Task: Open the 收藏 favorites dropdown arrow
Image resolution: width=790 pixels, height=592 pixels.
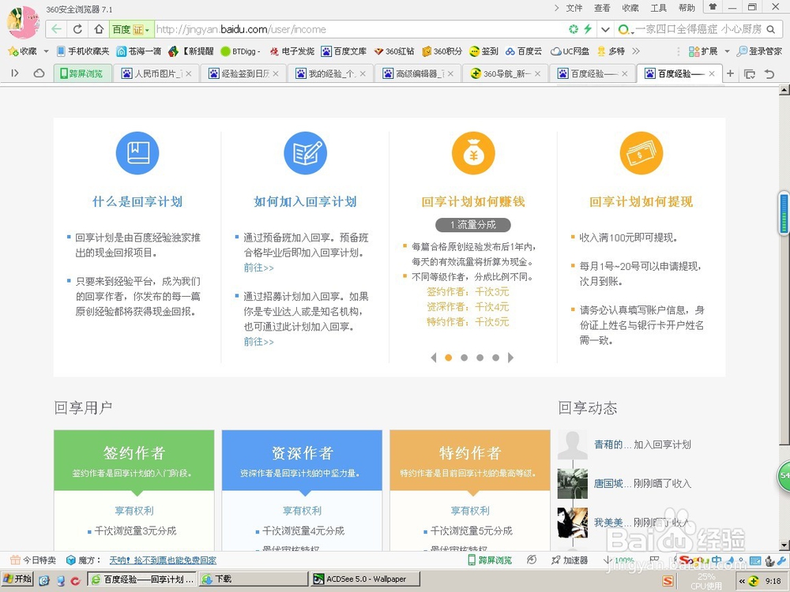Action: tap(46, 51)
